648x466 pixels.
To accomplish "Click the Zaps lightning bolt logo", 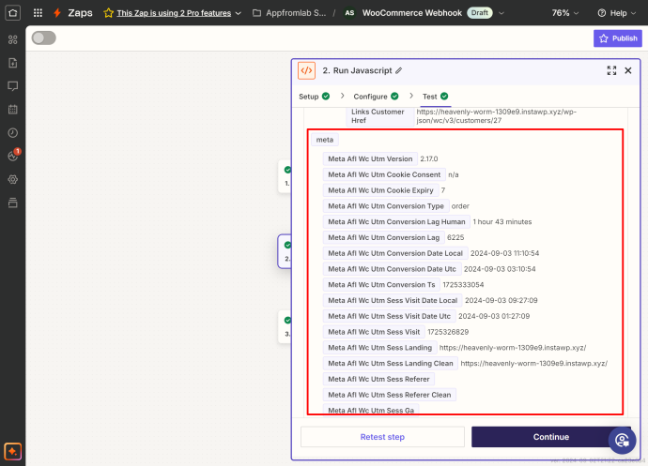I will (57, 13).
